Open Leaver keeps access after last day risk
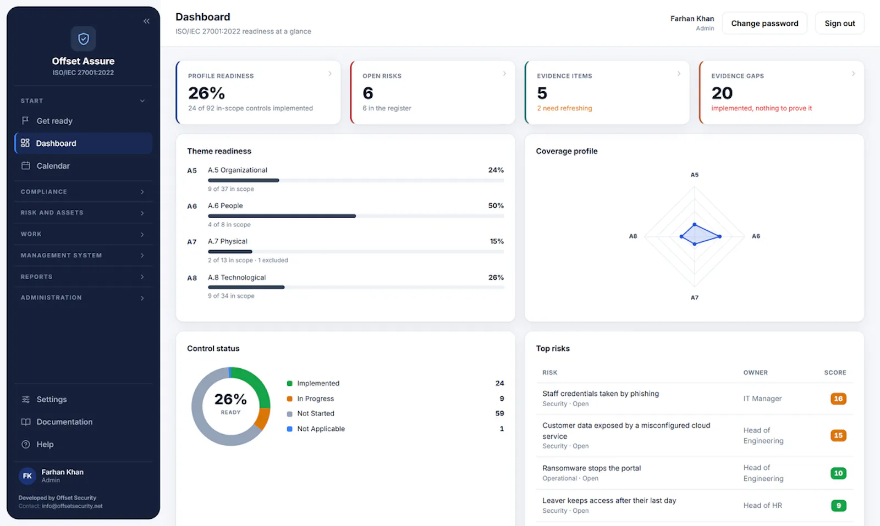Viewport: 880px width, 526px height. [x=695, y=506]
